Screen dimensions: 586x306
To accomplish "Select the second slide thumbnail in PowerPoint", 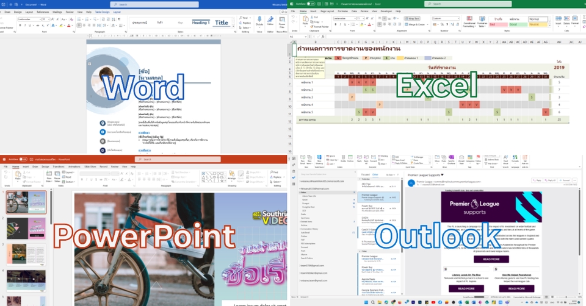I will pos(21,227).
